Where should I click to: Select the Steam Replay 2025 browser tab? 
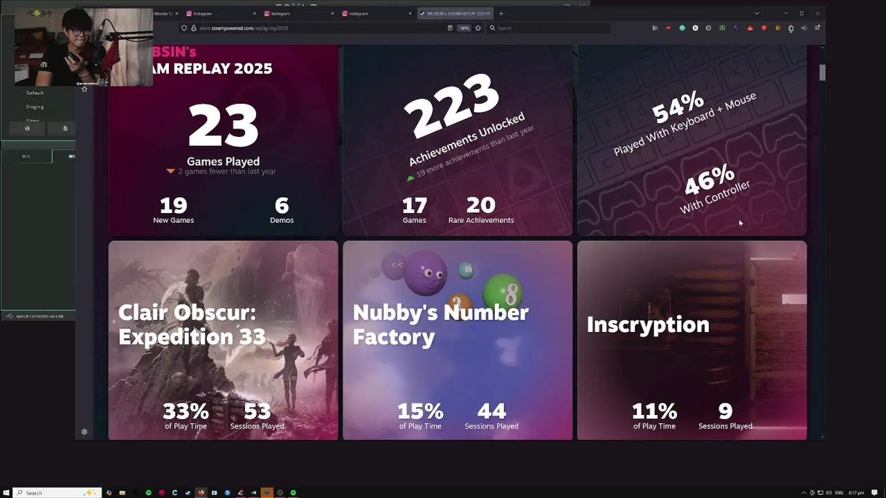click(453, 13)
